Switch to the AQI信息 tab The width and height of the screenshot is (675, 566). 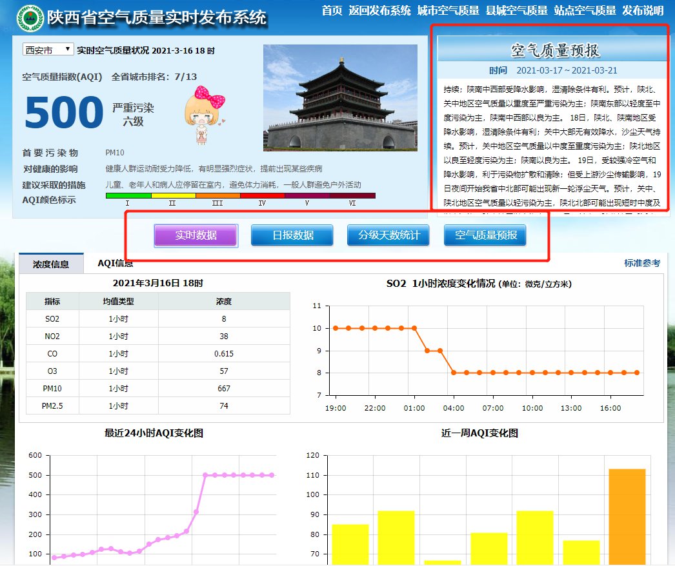pos(117,264)
